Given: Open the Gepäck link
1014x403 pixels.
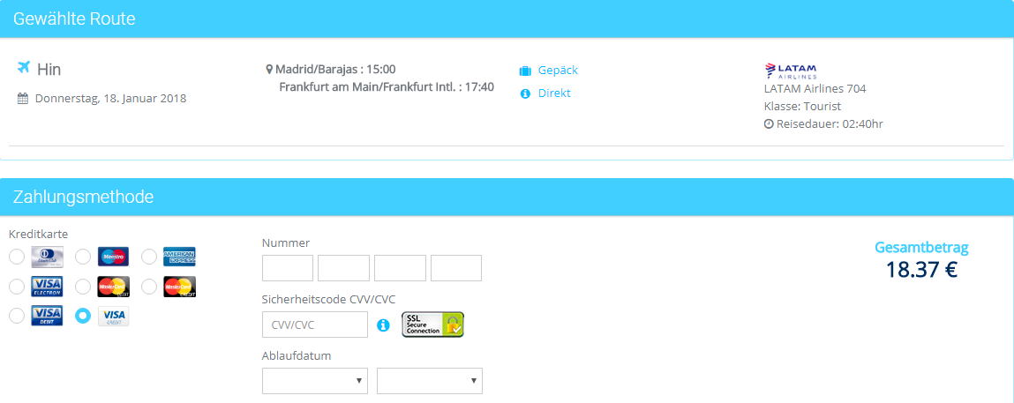Looking at the screenshot, I should 558,71.
